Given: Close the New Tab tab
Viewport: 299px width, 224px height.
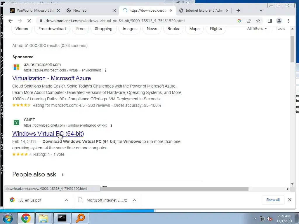Looking at the screenshot, I should click(114, 10).
